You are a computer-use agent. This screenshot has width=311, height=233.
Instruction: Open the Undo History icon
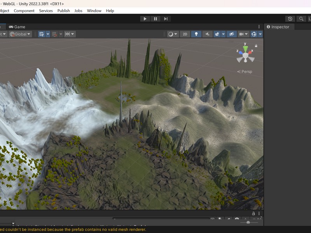point(290,19)
